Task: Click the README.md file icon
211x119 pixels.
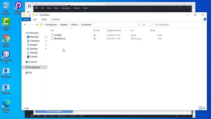Action: 52,39
